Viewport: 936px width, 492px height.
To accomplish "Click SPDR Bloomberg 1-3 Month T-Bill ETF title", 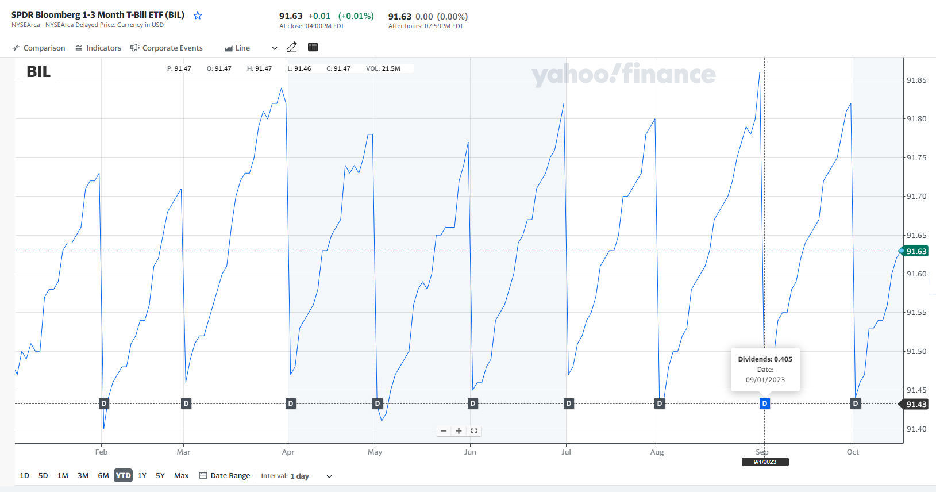I will [x=98, y=15].
